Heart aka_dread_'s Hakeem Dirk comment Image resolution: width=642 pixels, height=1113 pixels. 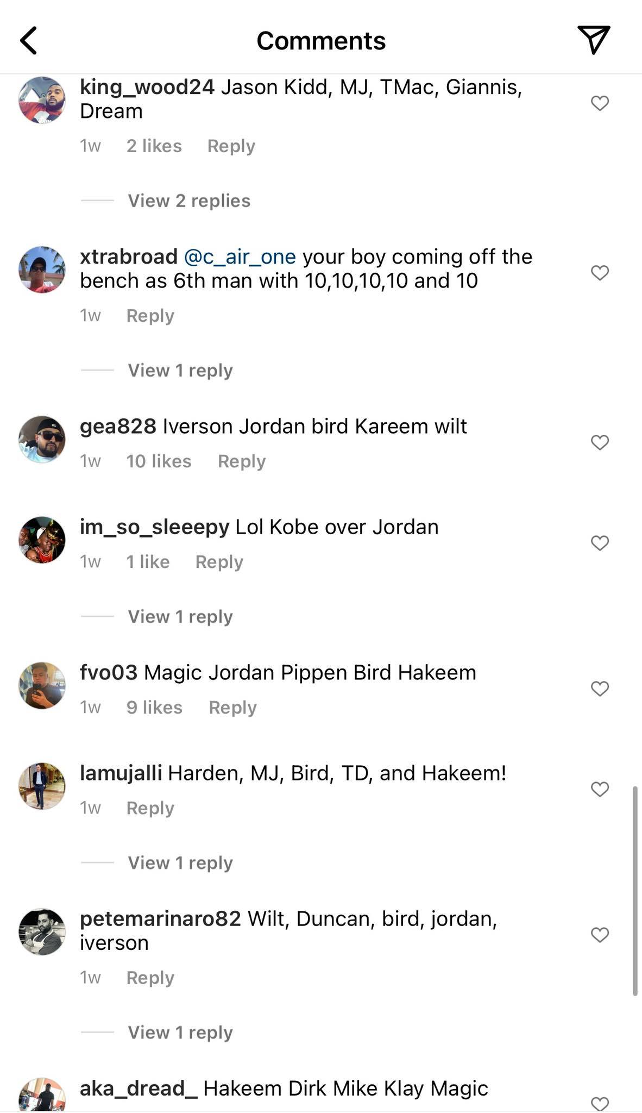(x=600, y=1104)
